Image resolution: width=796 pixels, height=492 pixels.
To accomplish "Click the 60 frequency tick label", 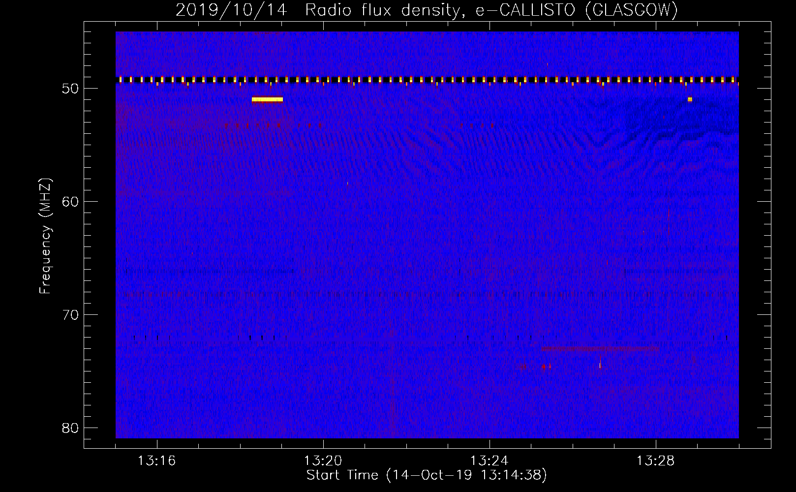I will [71, 202].
